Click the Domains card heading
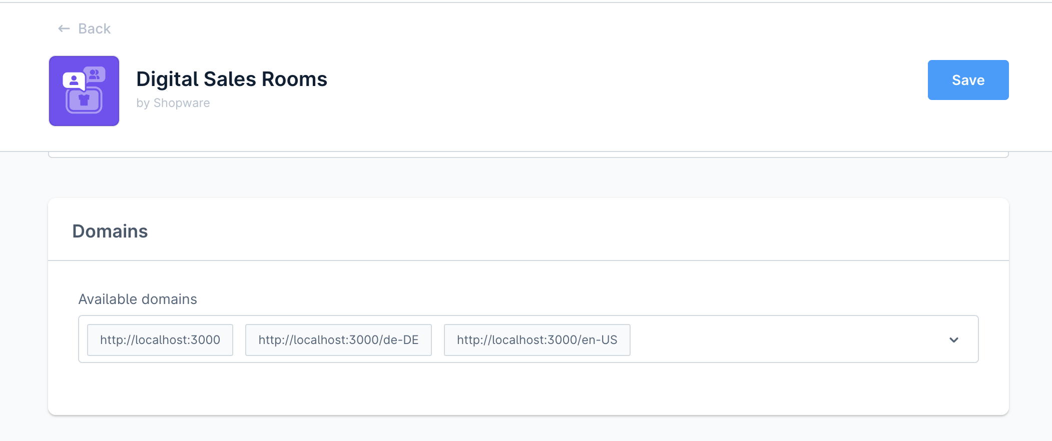The width and height of the screenshot is (1052, 441). (x=110, y=231)
